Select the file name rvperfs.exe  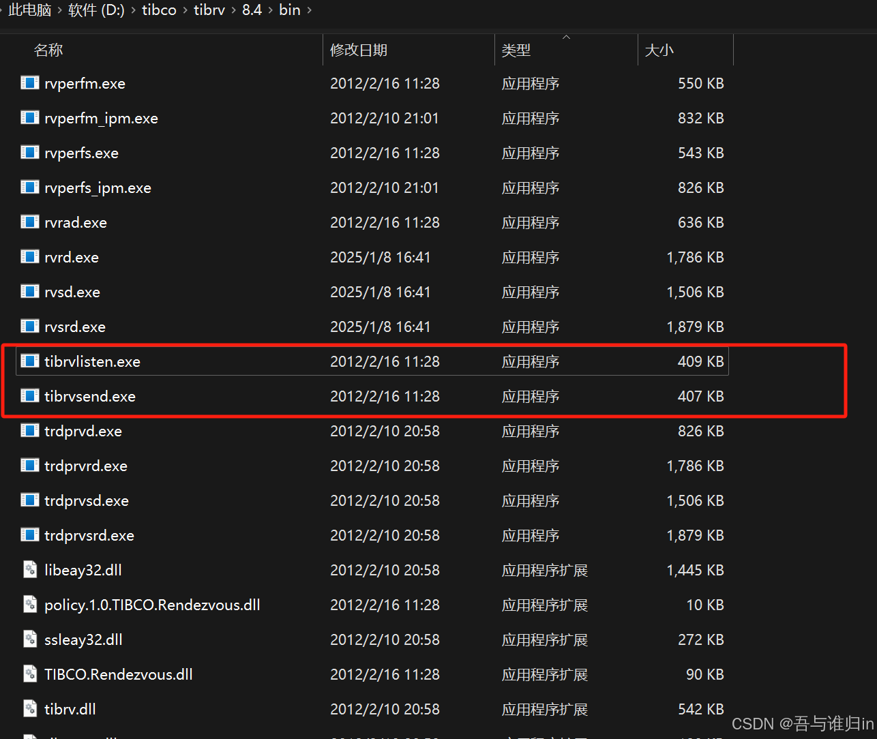tap(81, 153)
